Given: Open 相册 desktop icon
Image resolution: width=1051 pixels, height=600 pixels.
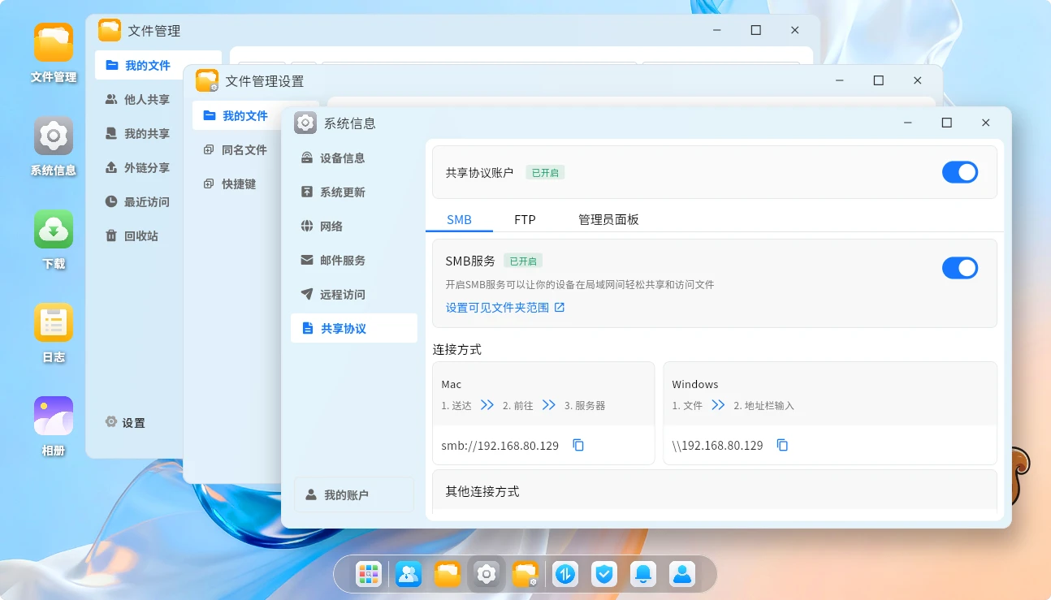Looking at the screenshot, I should pyautogui.click(x=54, y=416).
